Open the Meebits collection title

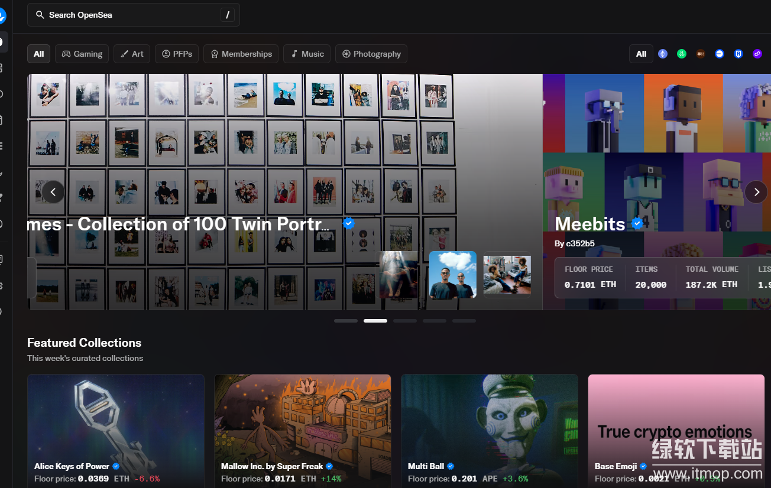tap(589, 224)
